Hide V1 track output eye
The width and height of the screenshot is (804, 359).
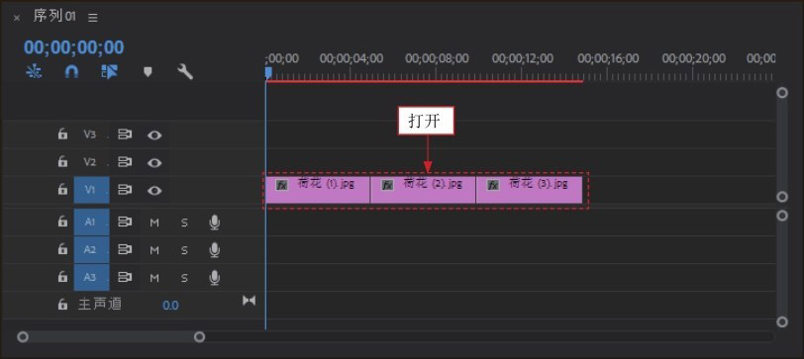point(154,191)
